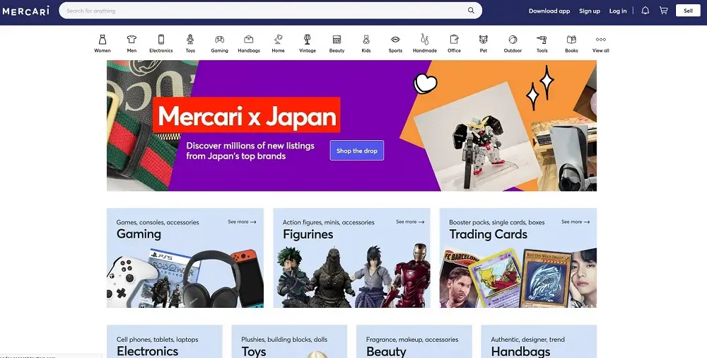This screenshot has height=358, width=707.
Task: Open the Women category dress icon
Action: click(x=103, y=40)
